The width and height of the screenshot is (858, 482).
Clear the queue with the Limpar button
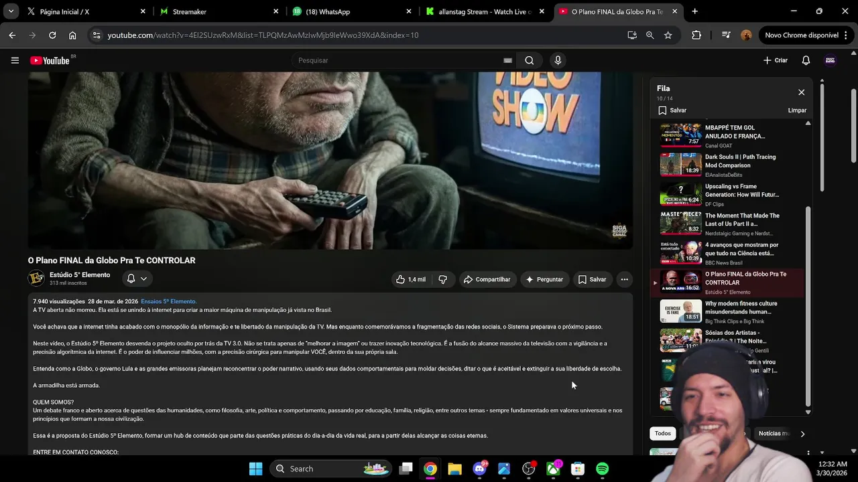click(797, 110)
